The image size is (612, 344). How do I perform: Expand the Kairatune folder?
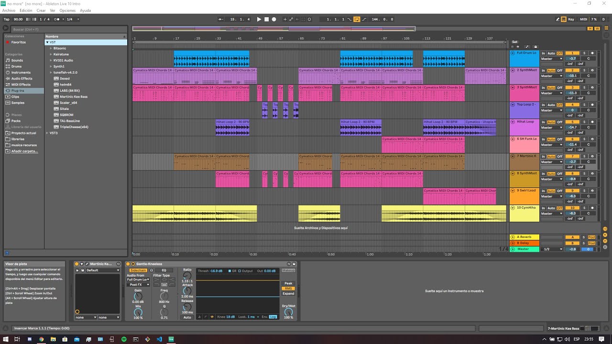coord(51,54)
